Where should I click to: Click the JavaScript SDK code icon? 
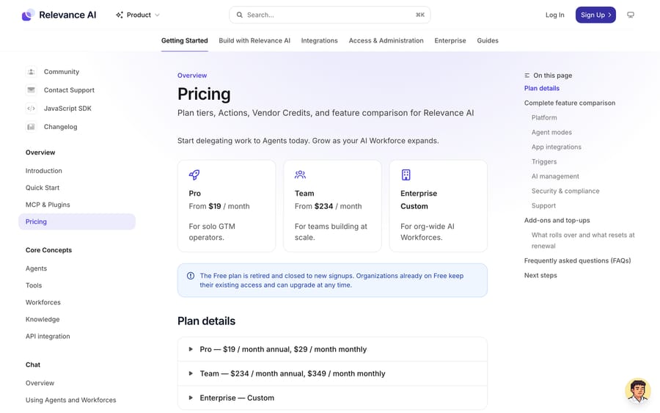(x=31, y=108)
